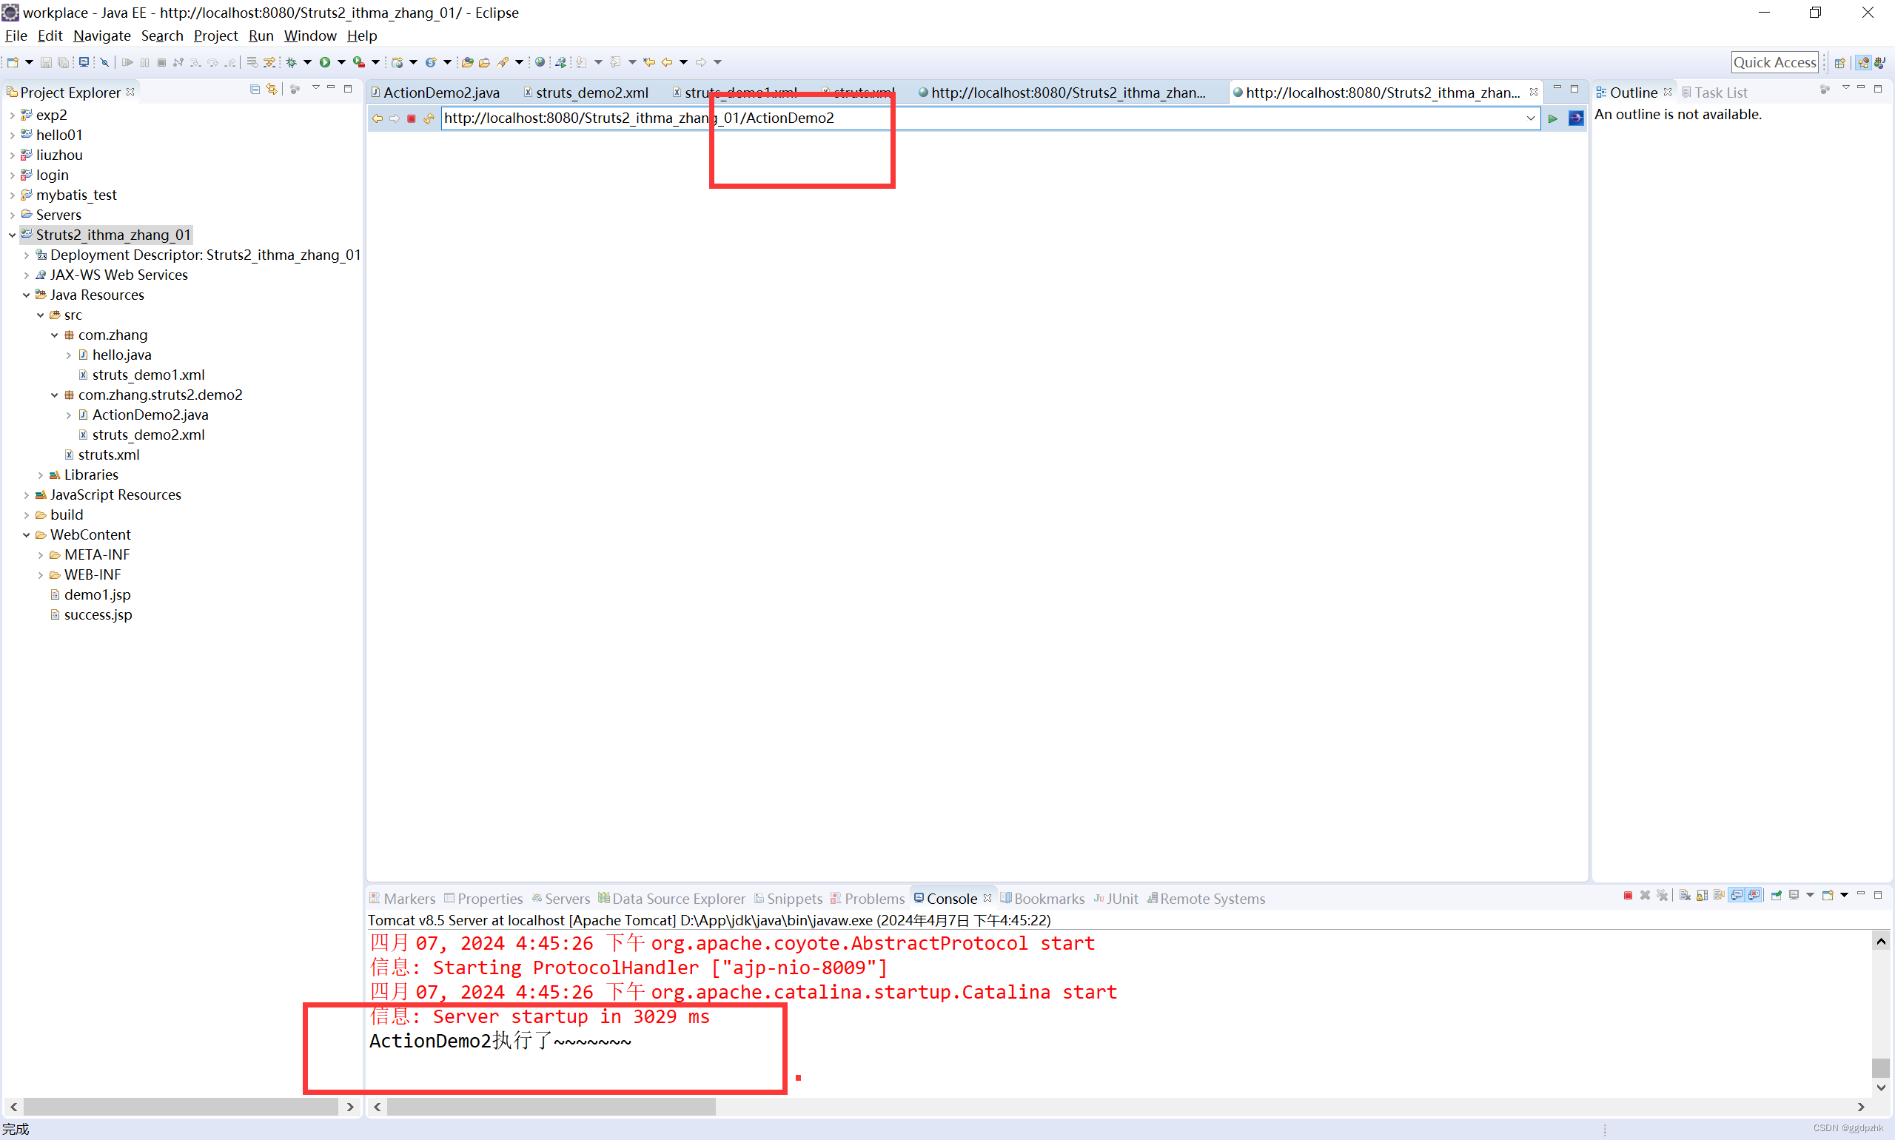Screen dimensions: 1895x1140
Task: Stop page loading in internal browser
Action: coord(411,118)
